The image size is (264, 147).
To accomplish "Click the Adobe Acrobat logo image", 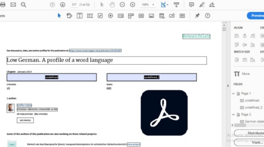I will (164, 113).
